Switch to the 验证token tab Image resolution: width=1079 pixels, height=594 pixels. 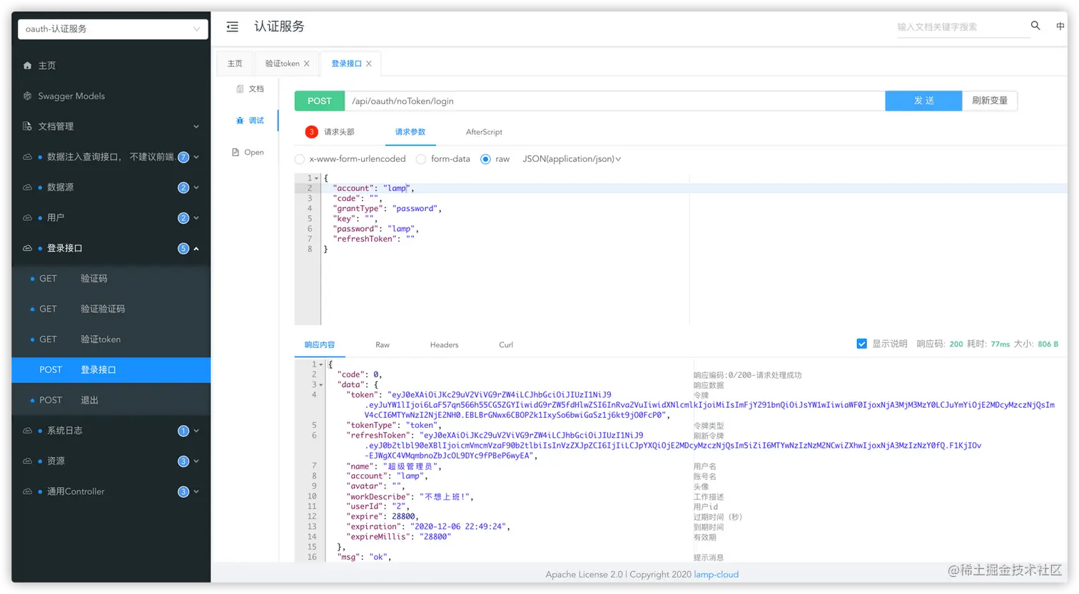click(283, 63)
